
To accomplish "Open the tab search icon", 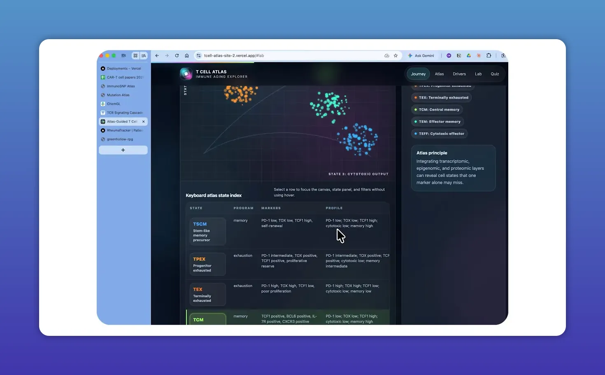I will (144, 56).
